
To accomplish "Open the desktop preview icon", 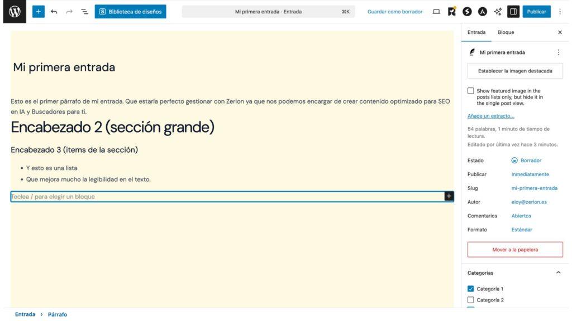I will (436, 12).
